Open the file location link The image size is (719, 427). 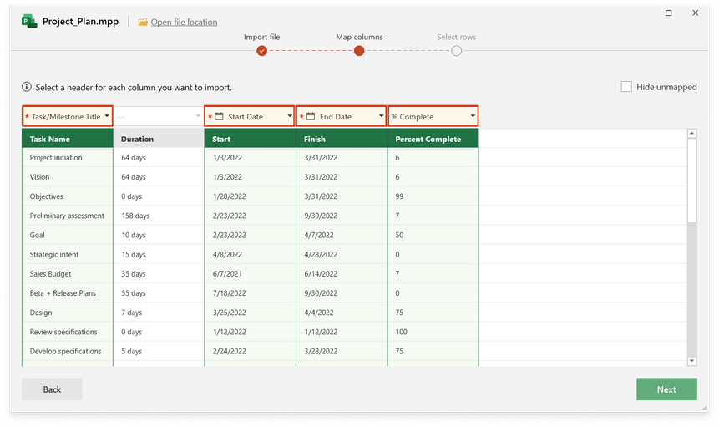[x=184, y=23]
